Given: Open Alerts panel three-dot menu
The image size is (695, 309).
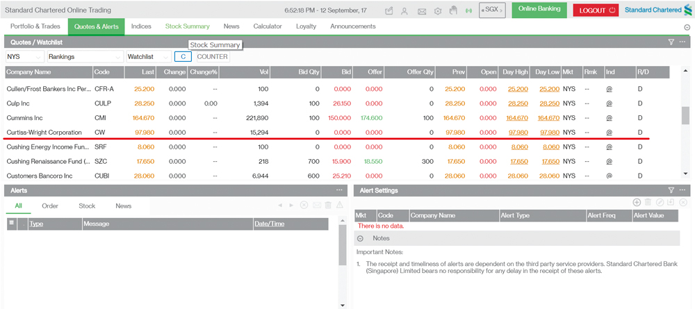Looking at the screenshot, I should point(340,190).
